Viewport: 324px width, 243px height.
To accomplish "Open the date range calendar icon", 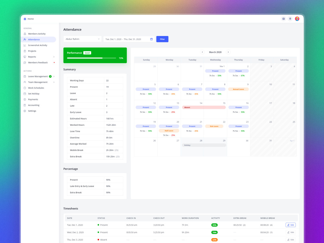I will (151, 39).
